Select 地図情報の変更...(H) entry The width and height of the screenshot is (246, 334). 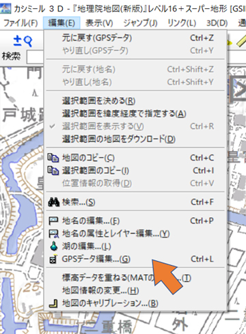pyautogui.click(x=135, y=291)
